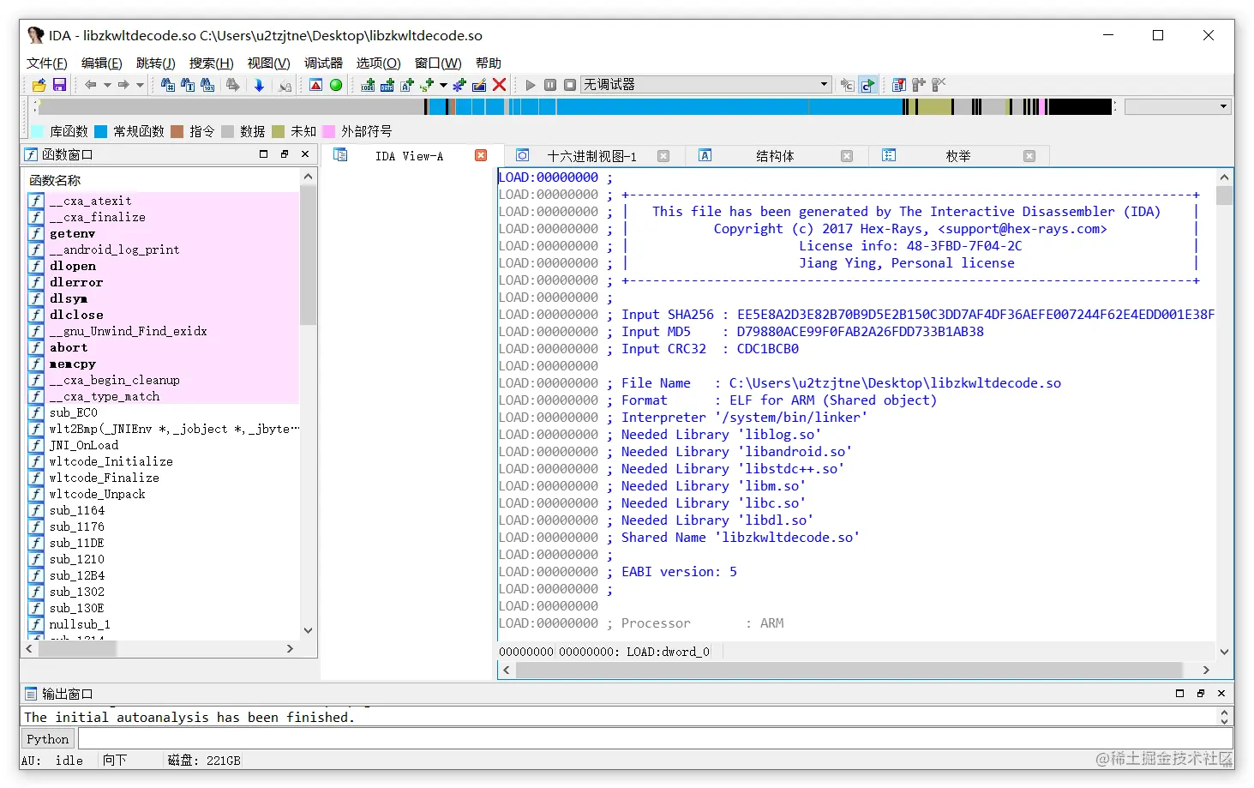Click the delete watch toolbar icon
This screenshot has width=1254, height=788.
point(939,85)
